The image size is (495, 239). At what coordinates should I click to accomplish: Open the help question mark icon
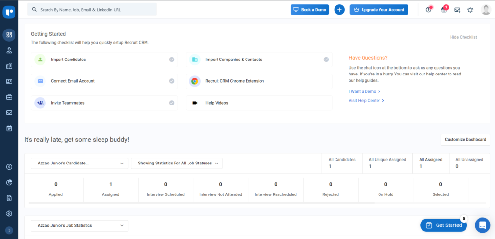click(429, 10)
